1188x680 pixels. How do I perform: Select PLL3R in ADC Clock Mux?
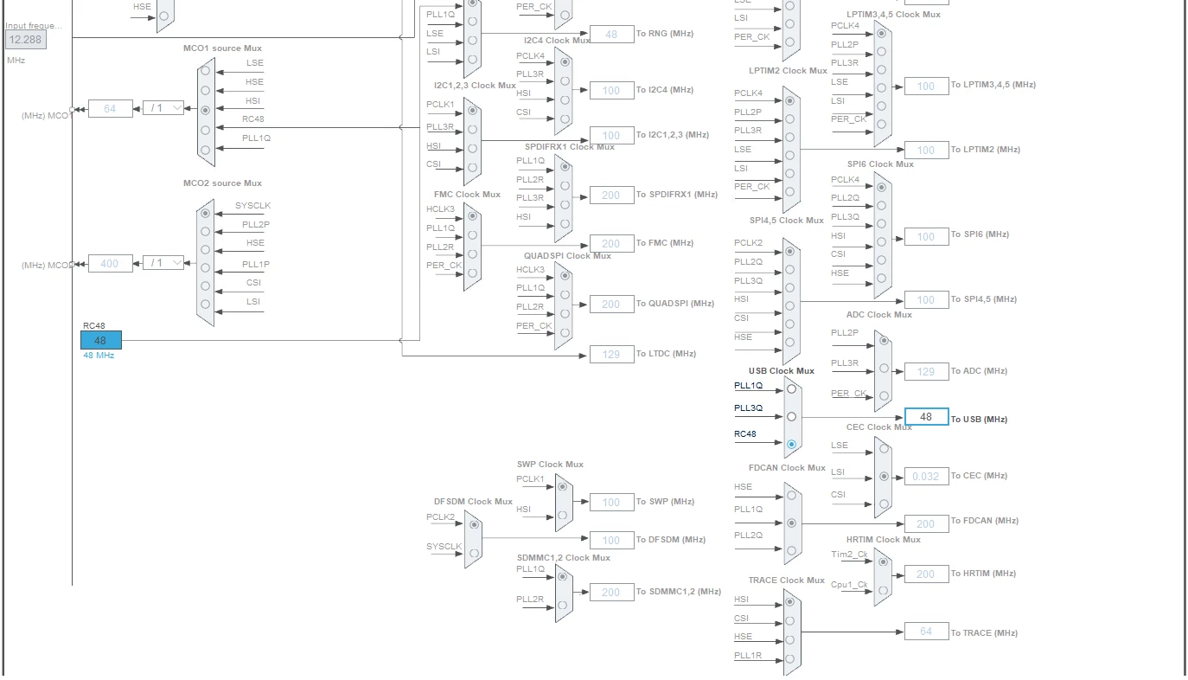click(884, 369)
